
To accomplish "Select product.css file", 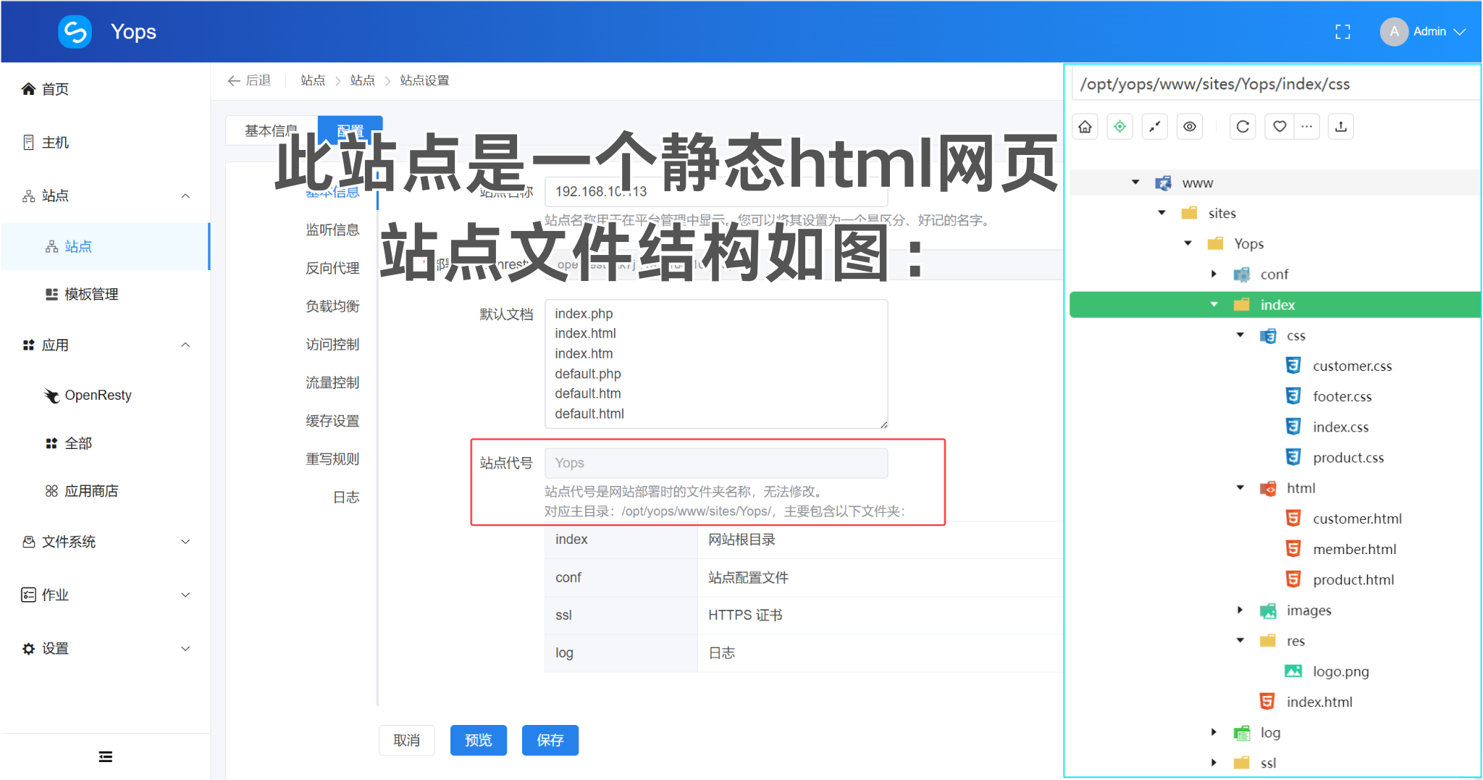I will [x=1348, y=457].
